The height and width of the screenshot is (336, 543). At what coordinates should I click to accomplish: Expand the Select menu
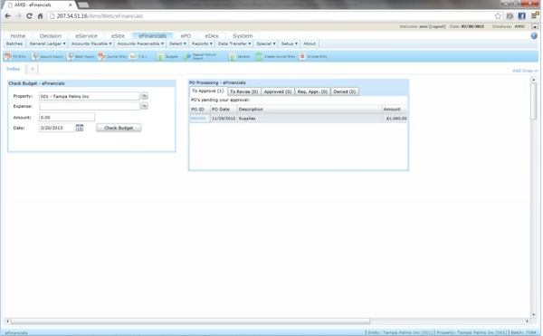click(177, 43)
